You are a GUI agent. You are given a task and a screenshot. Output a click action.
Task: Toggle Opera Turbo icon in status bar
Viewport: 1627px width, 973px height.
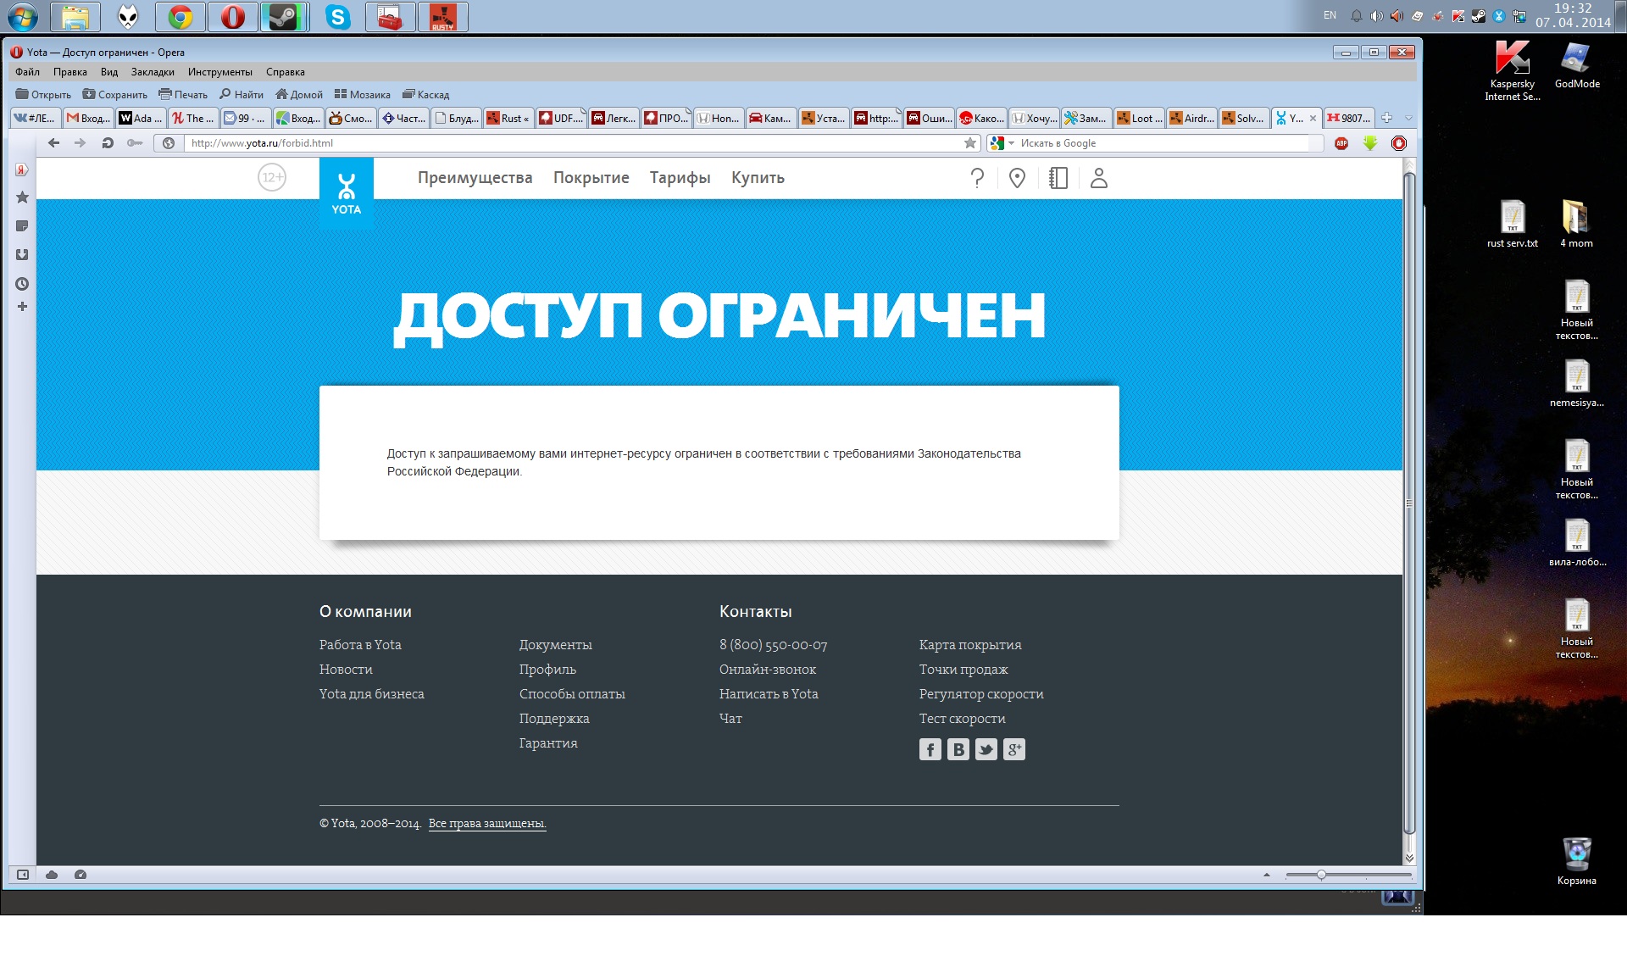click(x=81, y=875)
